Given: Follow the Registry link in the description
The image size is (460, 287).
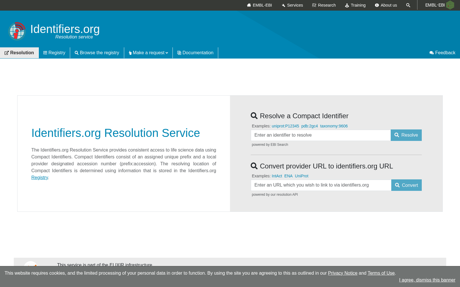Looking at the screenshot, I should coord(40,178).
